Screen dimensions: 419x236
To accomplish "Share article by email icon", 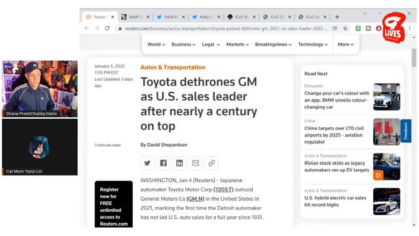I will [x=195, y=163].
